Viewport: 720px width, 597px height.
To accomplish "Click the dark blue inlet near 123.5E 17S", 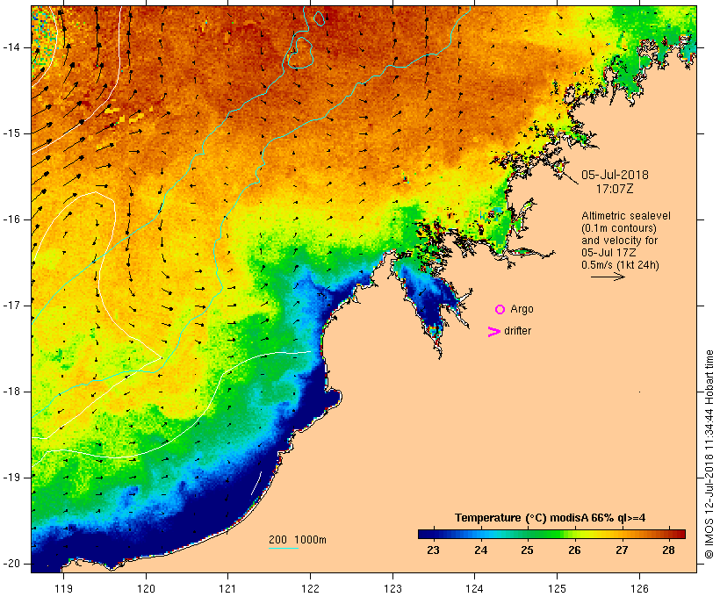I will tap(429, 301).
